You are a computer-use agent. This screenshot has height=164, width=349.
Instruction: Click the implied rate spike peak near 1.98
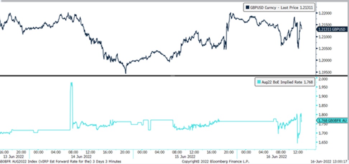coord(71,83)
